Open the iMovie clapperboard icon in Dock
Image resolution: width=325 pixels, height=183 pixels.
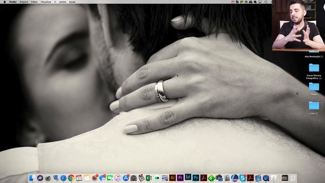pyautogui.click(x=258, y=178)
